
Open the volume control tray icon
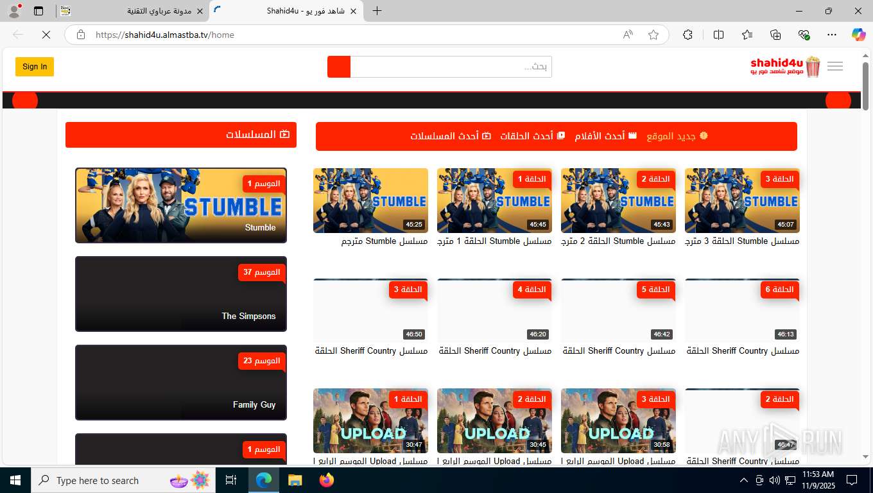[x=774, y=480]
